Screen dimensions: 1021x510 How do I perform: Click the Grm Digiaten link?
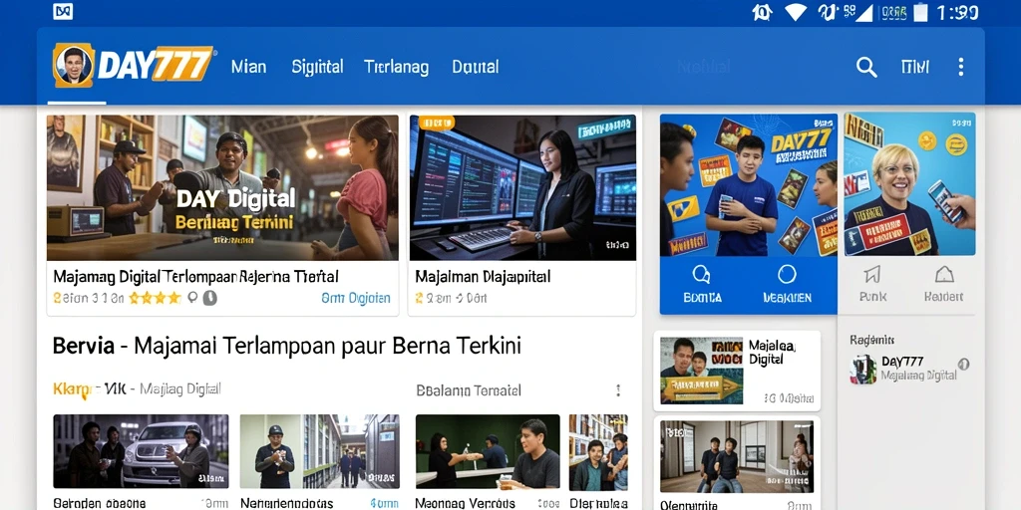pos(356,298)
